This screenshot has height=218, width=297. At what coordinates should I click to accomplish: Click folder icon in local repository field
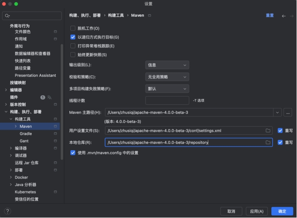click(x=268, y=142)
